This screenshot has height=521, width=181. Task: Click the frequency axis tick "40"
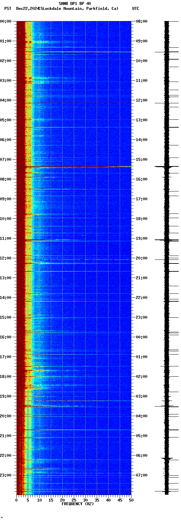point(108,500)
